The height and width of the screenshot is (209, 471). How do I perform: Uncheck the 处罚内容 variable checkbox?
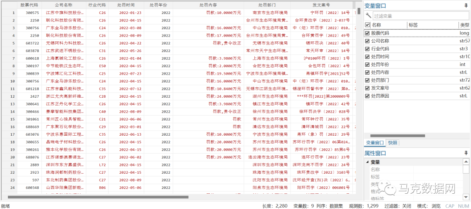coord(367,72)
